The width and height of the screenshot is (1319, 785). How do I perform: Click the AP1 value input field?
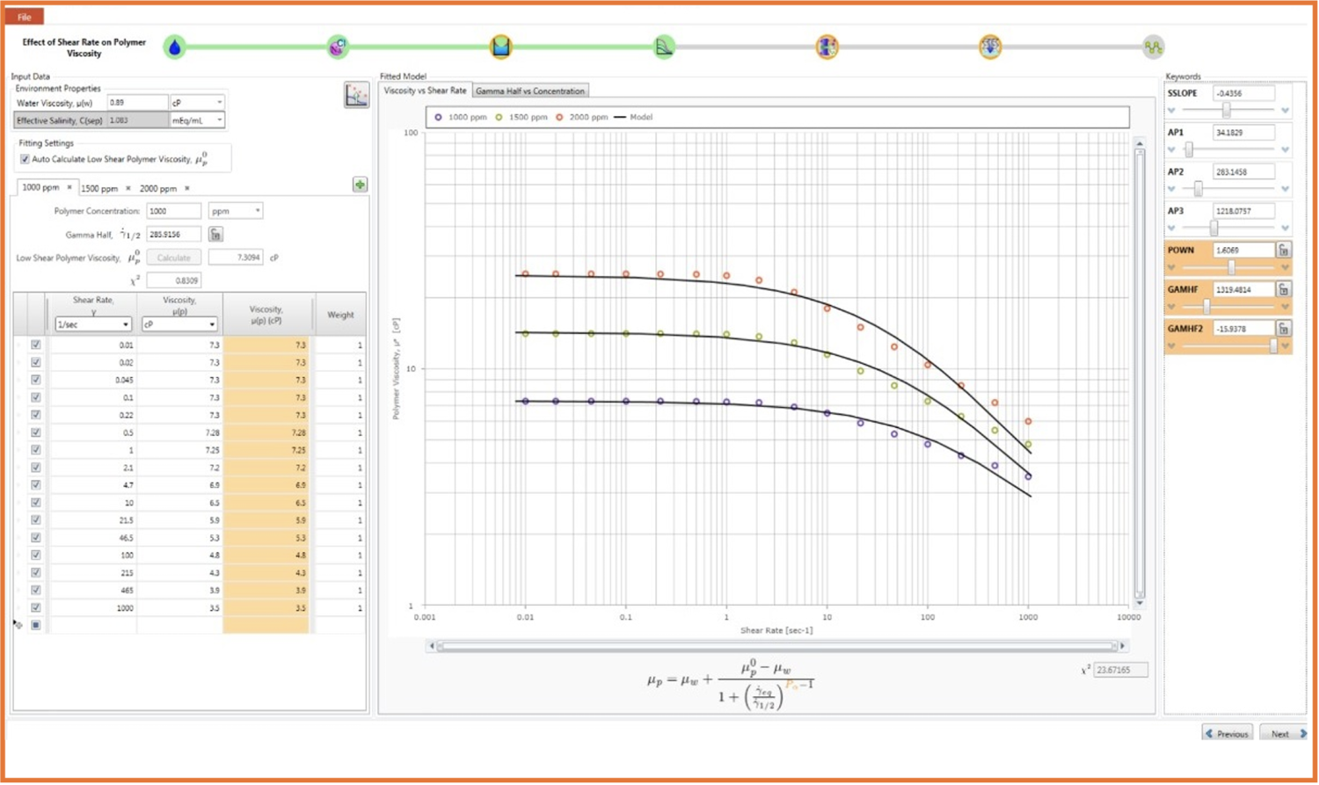[x=1242, y=133]
